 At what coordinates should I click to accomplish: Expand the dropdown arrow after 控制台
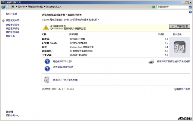[x=26, y=7]
